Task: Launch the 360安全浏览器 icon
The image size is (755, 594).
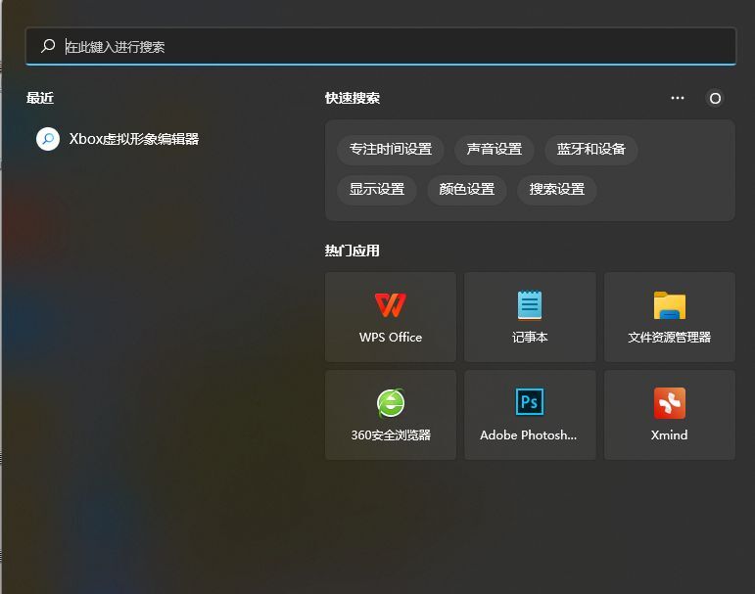Action: (x=391, y=403)
